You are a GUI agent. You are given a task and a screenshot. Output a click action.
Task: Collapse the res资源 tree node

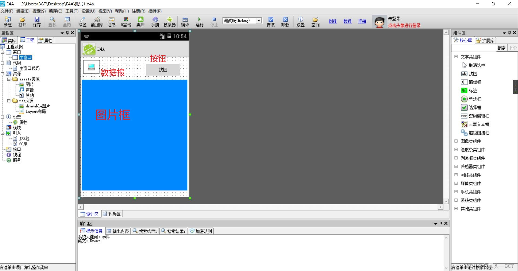pos(9,101)
